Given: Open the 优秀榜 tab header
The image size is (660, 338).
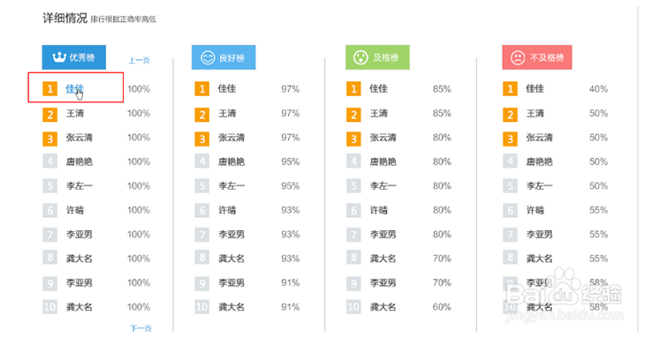Looking at the screenshot, I should pos(73,57).
